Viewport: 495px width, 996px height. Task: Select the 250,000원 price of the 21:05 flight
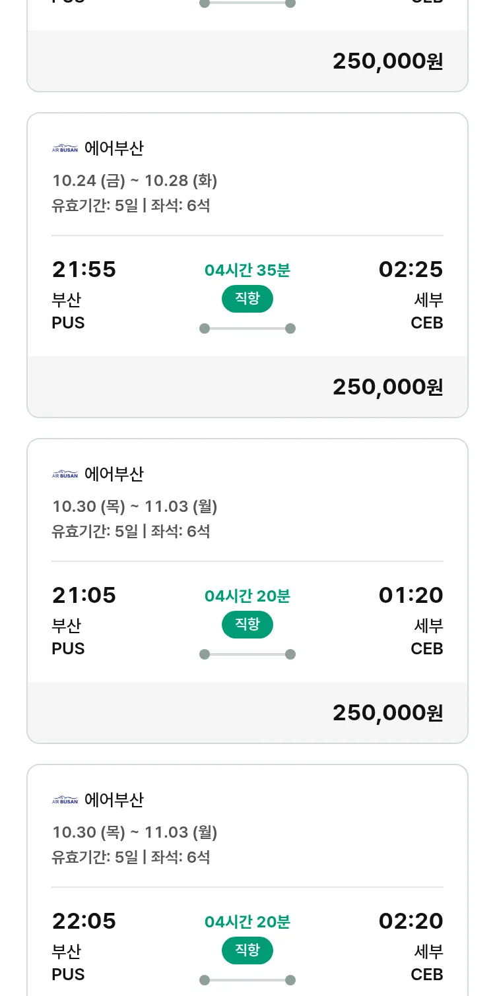click(387, 713)
